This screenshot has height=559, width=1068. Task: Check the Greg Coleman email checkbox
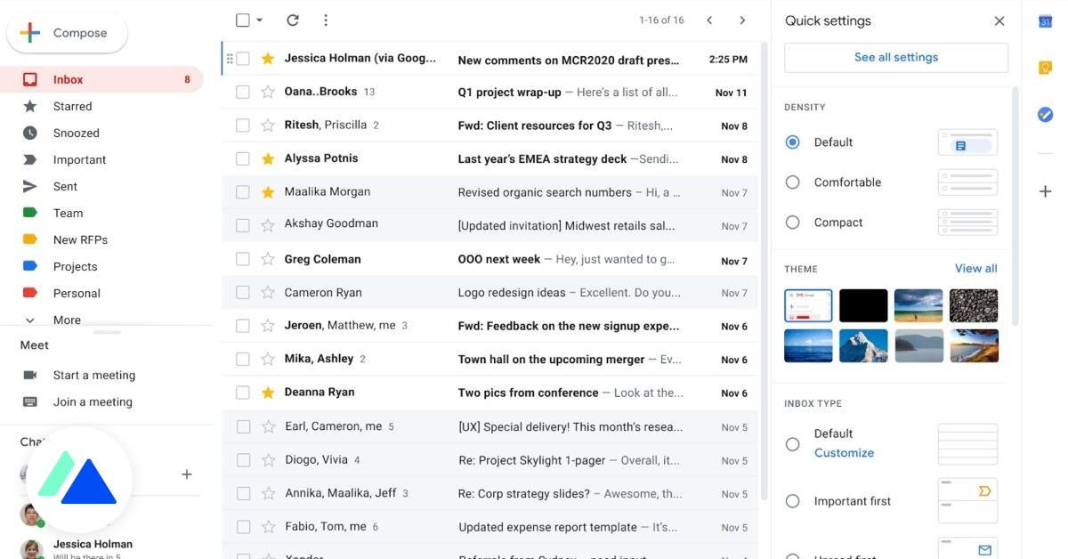coord(242,259)
